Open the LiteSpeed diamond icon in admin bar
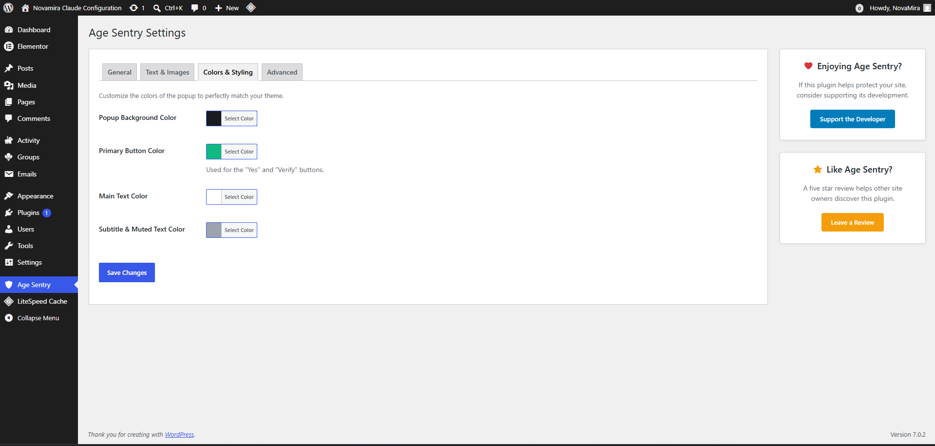The image size is (935, 446). point(251,7)
